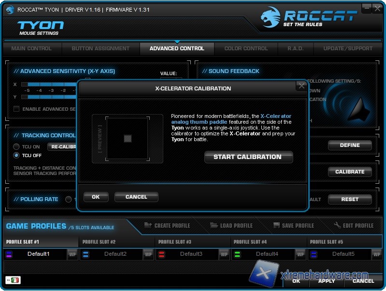386x291 pixels.
Task: Click the WP icon next to Default3
Action: [224, 254]
